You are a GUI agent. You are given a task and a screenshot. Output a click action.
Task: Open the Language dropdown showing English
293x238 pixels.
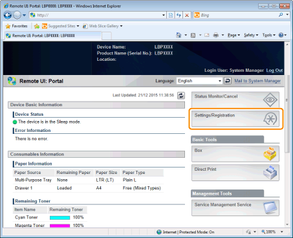(x=199, y=81)
